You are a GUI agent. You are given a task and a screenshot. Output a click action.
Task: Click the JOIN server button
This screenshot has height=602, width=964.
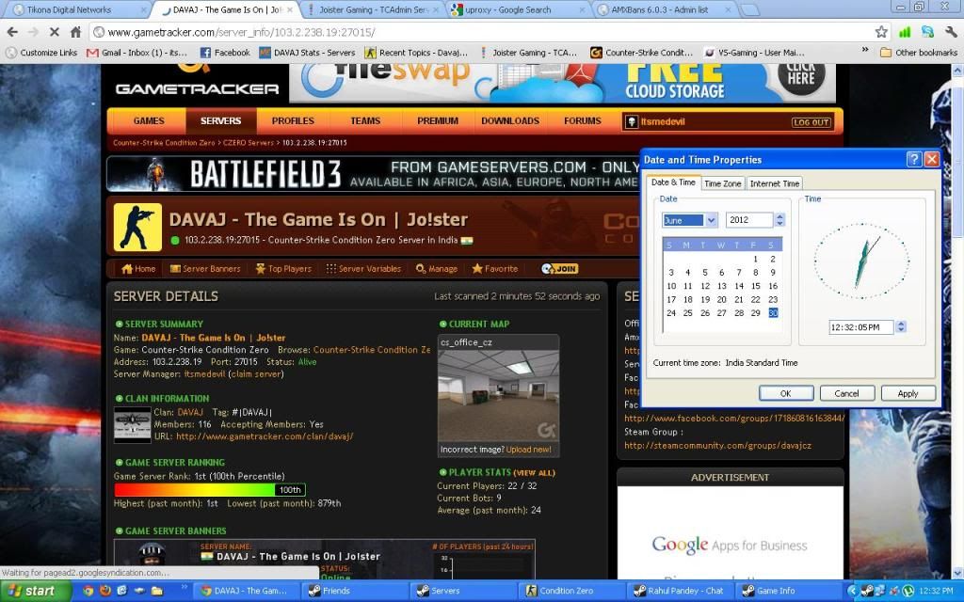point(559,269)
